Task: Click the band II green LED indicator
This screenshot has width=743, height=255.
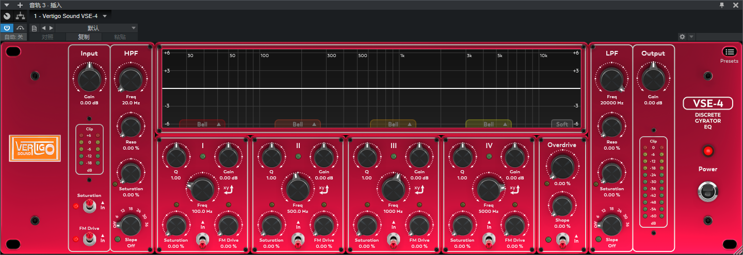Action: pyautogui.click(x=298, y=156)
